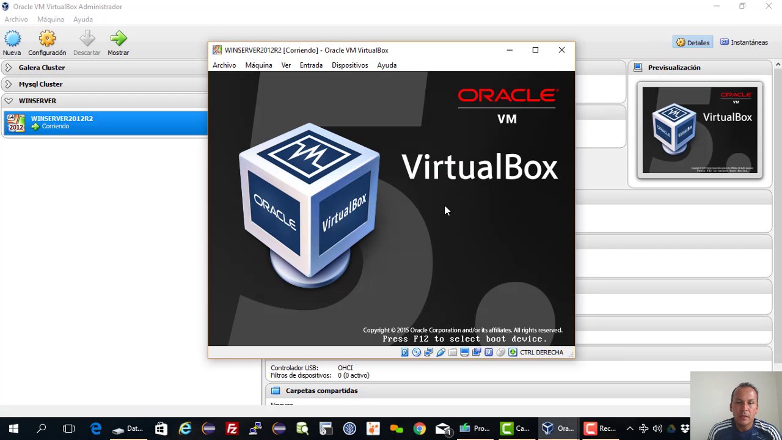Image resolution: width=782 pixels, height=440 pixels.
Task: Click the CPU features icon in VM status bar
Action: (489, 352)
